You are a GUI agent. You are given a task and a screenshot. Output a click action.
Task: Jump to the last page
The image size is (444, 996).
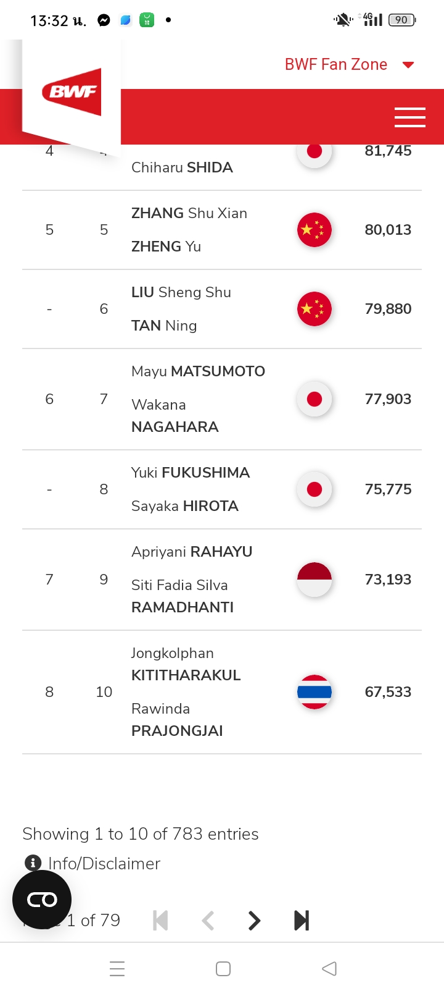302,921
